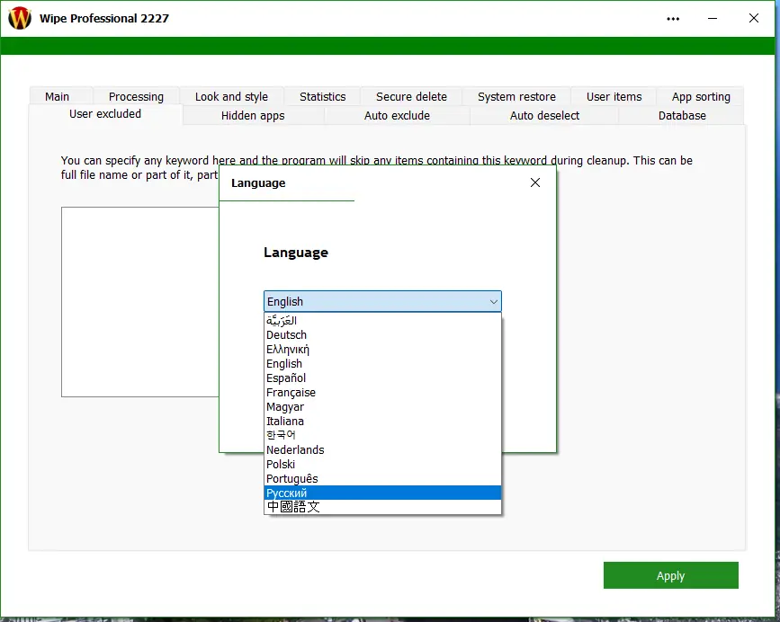
Task: Go to Auto deselect tab
Action: pyautogui.click(x=544, y=115)
